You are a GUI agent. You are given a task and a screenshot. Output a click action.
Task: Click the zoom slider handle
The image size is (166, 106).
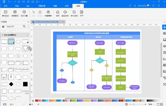134,104
